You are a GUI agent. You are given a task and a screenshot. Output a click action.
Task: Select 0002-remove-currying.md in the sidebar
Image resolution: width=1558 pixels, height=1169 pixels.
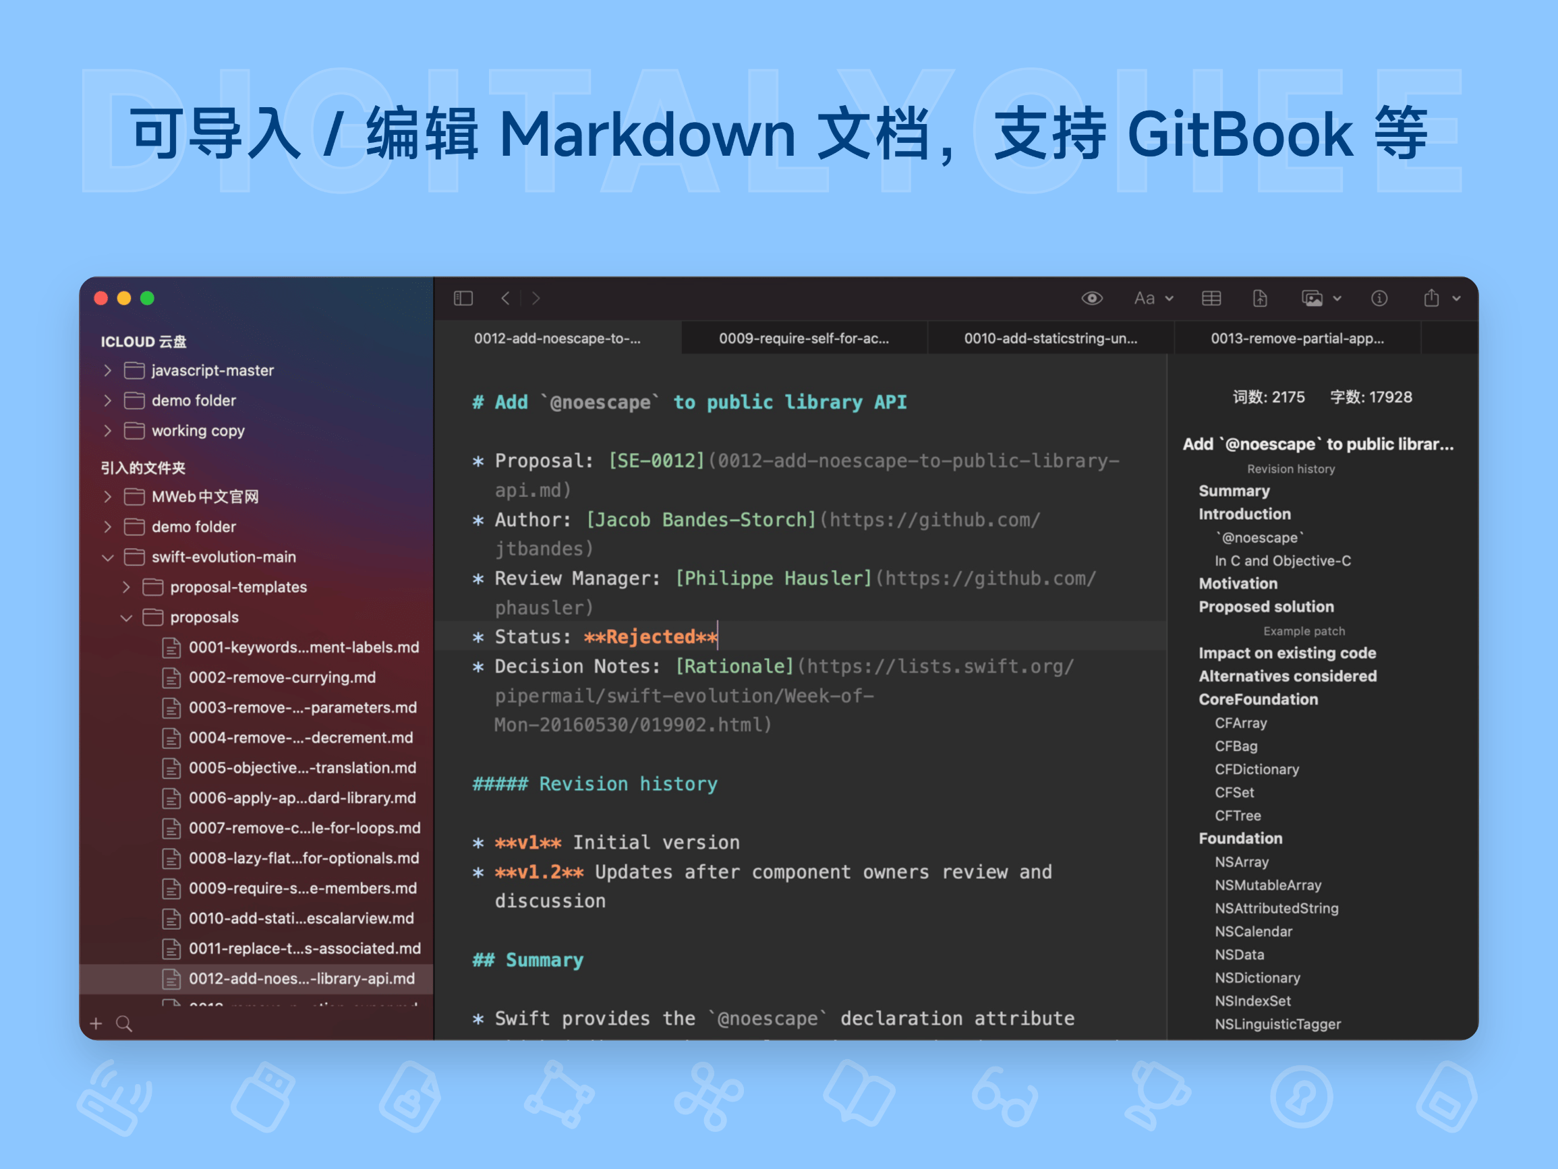[x=281, y=678]
